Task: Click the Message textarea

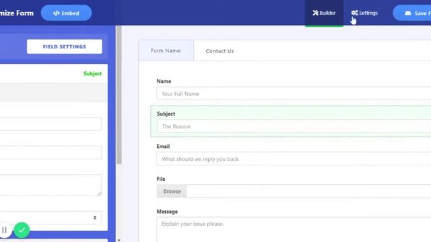Action: coord(294,229)
